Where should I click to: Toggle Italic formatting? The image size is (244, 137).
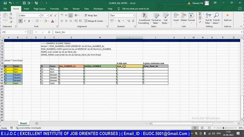click(x=24, y=21)
